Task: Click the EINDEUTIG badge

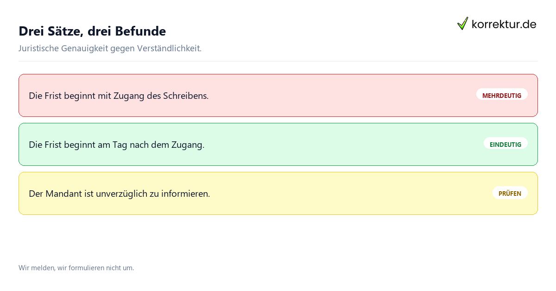Action: click(505, 145)
